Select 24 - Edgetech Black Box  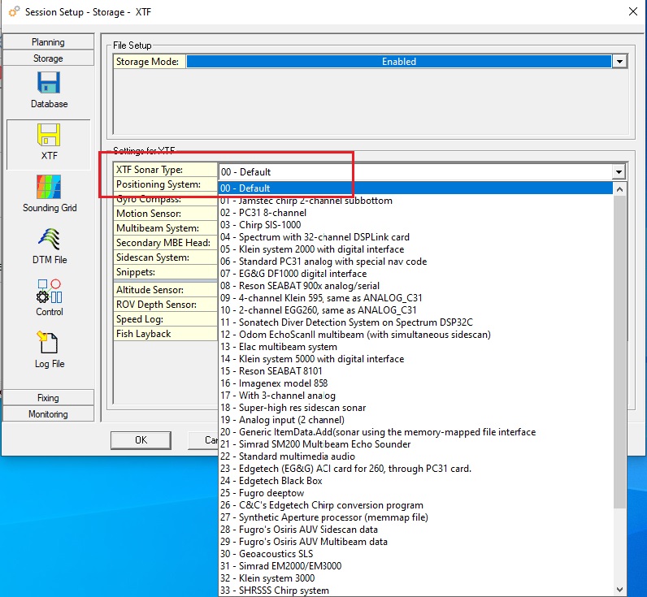click(x=415, y=481)
